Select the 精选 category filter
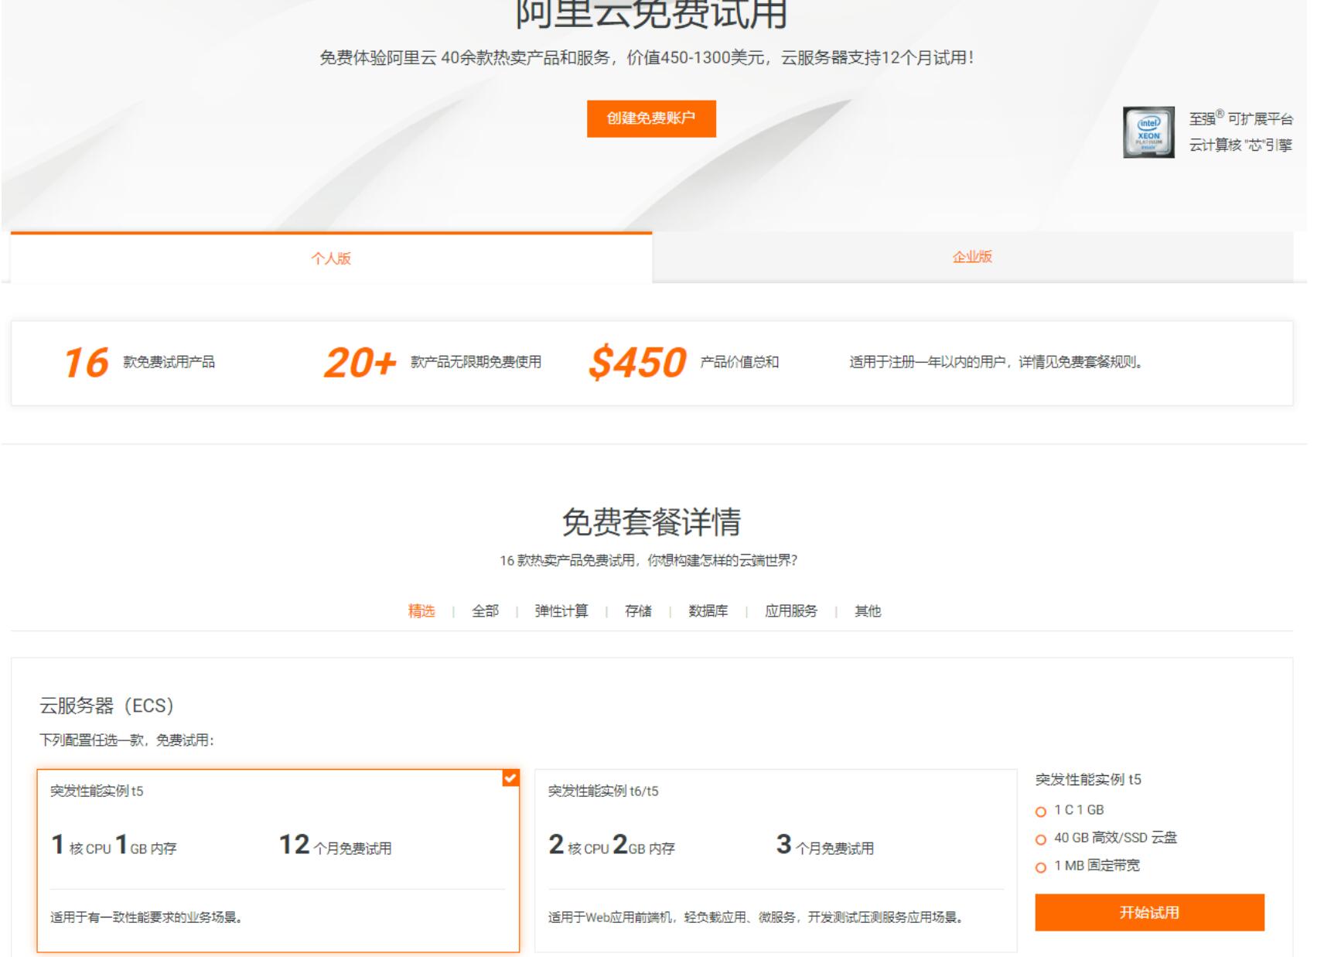The width and height of the screenshot is (1324, 957). [421, 611]
